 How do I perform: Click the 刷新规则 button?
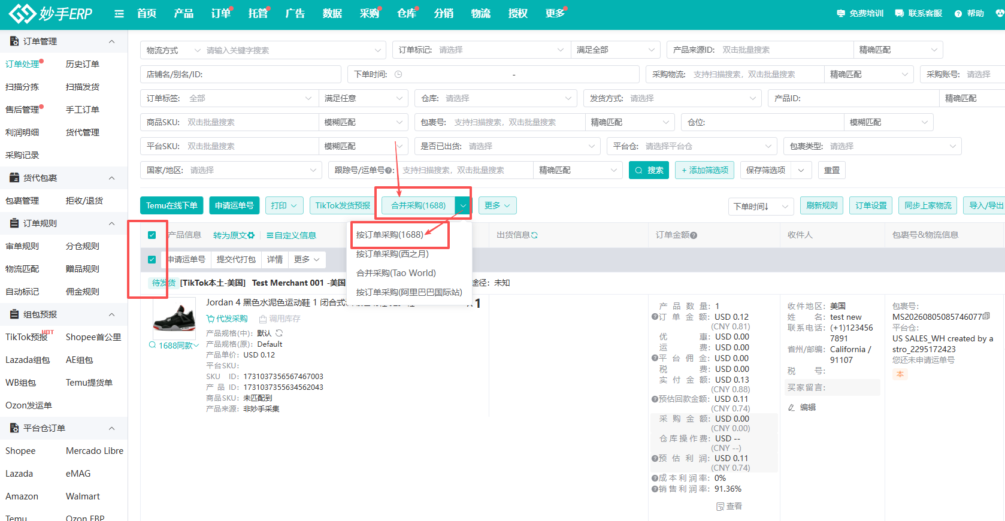(822, 205)
